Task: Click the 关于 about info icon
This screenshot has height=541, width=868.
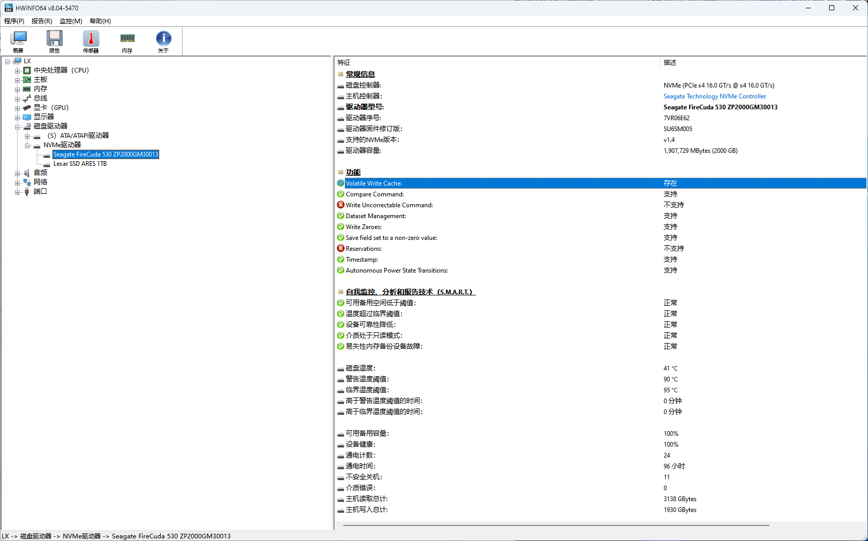Action: pos(163,41)
